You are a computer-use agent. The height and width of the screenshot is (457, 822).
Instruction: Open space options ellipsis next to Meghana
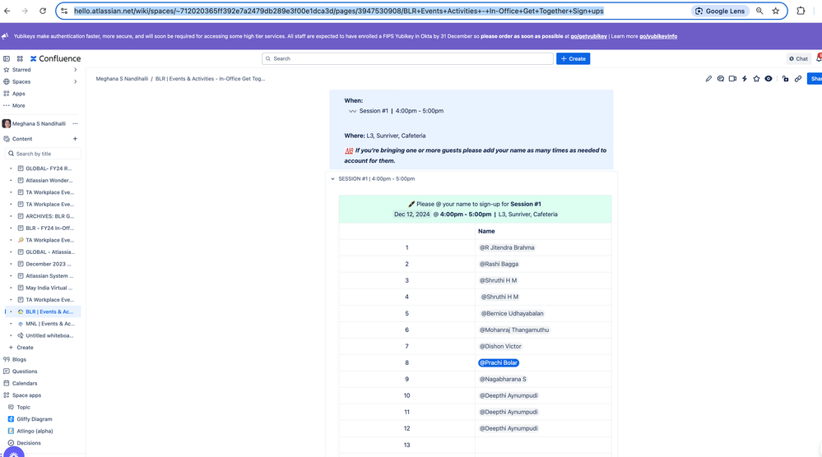(75, 124)
